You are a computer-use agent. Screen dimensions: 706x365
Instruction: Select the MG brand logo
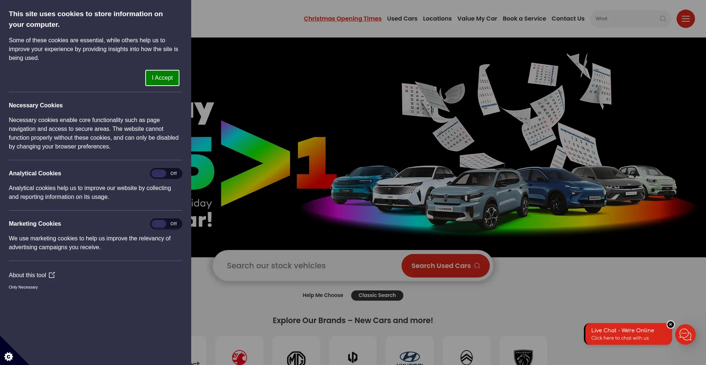(296, 357)
